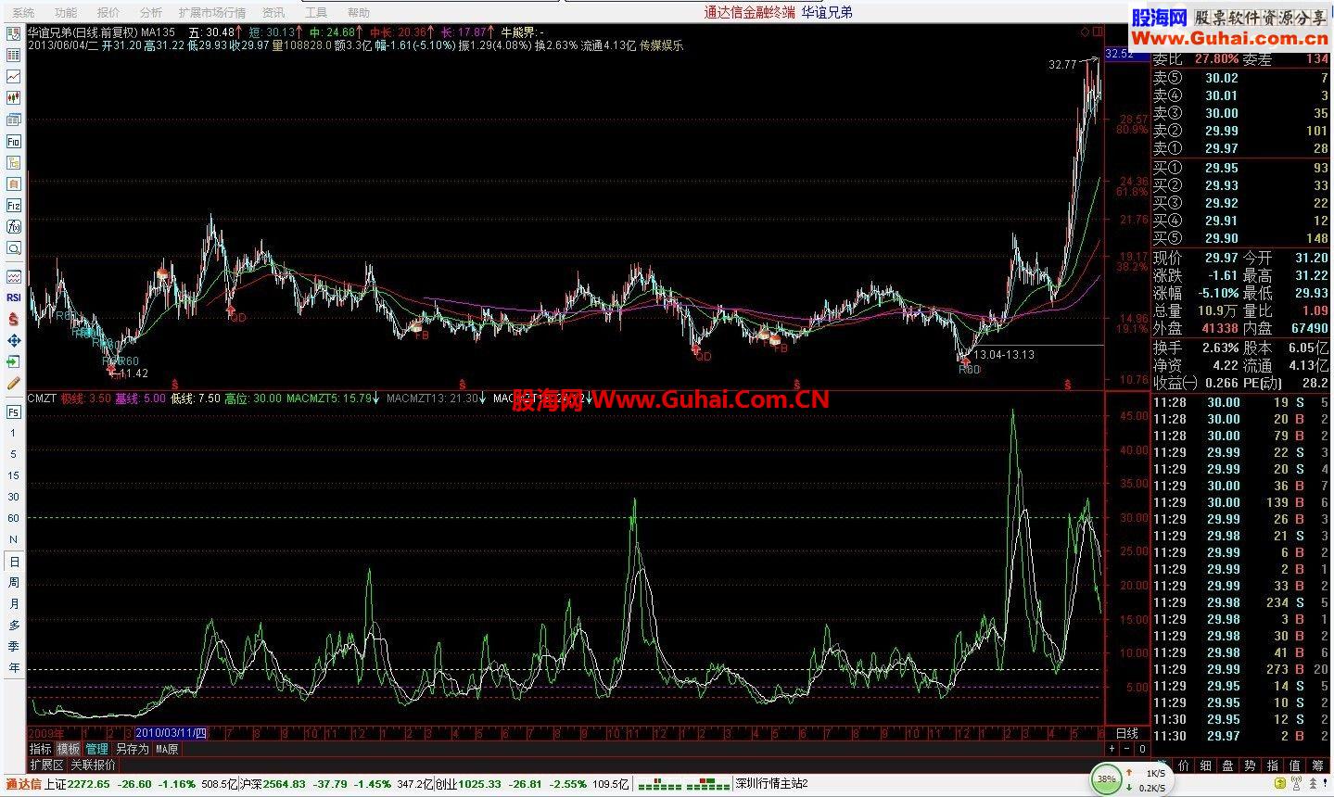
Task: Click the green 38% circle indicator
Action: coord(1106,779)
